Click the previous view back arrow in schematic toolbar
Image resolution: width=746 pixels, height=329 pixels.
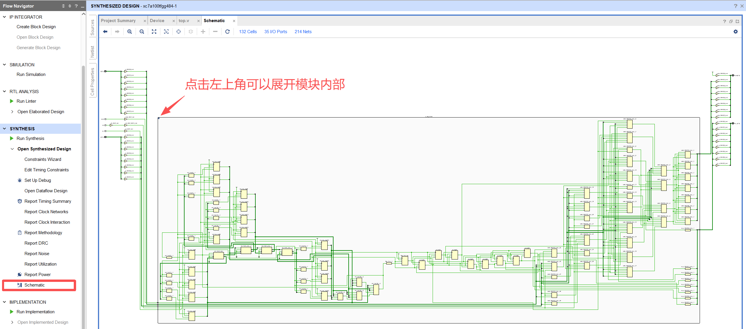click(105, 31)
